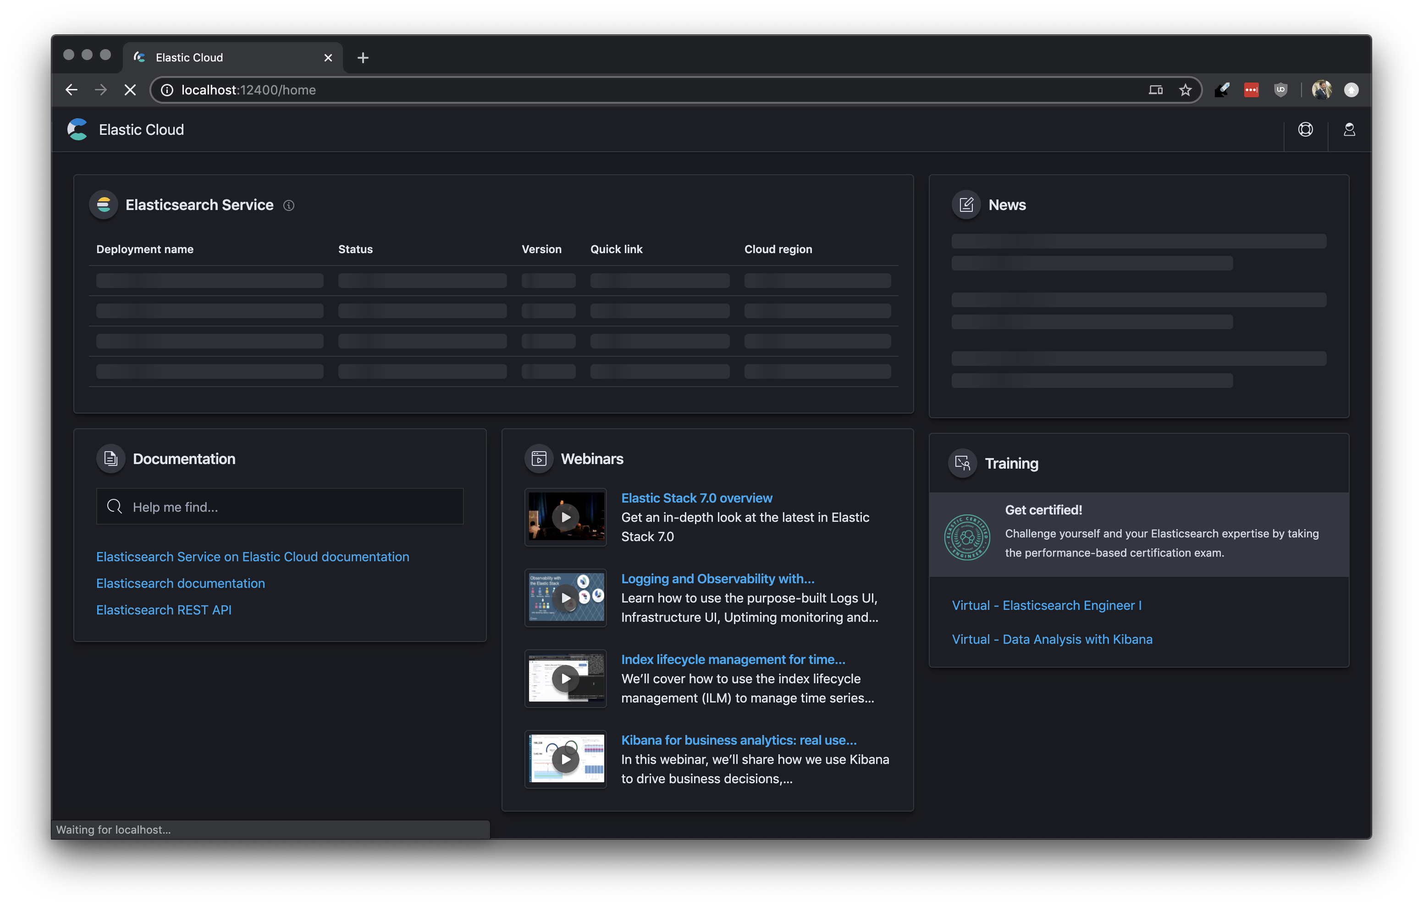Viewport: 1423px width, 907px height.
Task: Click the Chrome profile avatar picture
Action: (1321, 90)
